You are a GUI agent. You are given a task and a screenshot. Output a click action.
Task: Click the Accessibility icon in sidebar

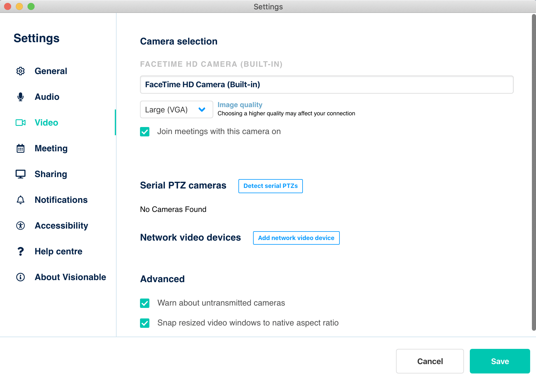pyautogui.click(x=20, y=225)
